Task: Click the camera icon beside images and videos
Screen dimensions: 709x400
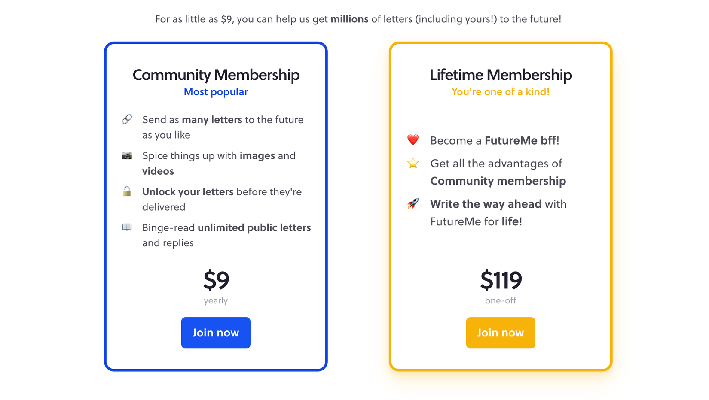Action: coord(127,155)
